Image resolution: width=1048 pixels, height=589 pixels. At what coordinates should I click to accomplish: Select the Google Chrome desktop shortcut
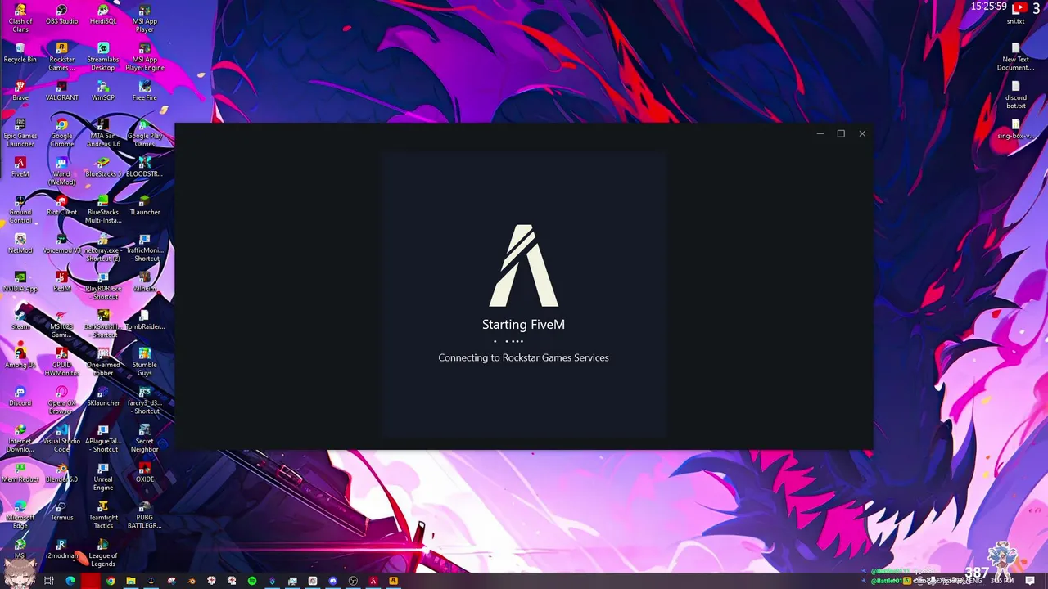point(61,132)
